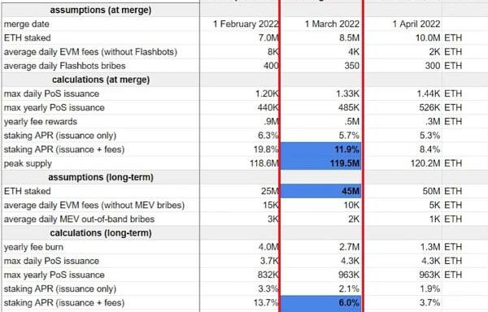The width and height of the screenshot is (488, 312).
Task: Click the 'calculations (long-term)' header cell
Action: point(101,233)
